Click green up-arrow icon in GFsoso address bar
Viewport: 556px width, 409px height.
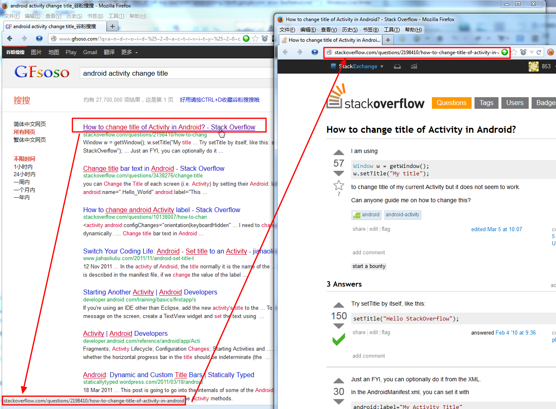pos(246,38)
